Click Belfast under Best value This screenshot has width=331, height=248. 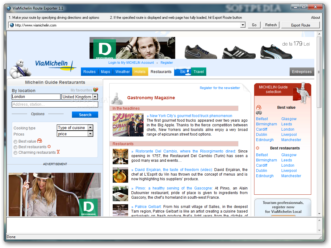pyautogui.click(x=262, y=119)
